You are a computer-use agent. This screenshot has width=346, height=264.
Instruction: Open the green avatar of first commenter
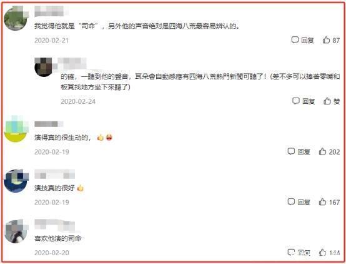pyautogui.click(x=16, y=18)
